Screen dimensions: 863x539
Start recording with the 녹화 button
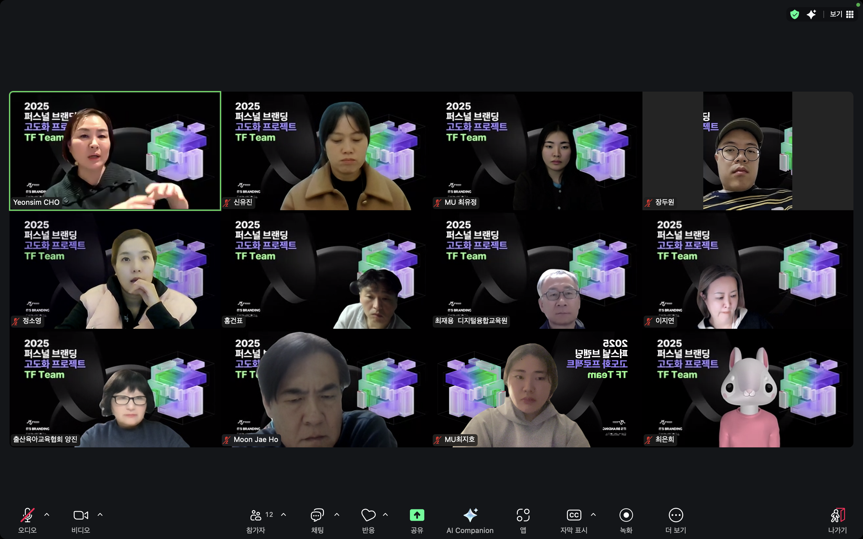tap(626, 515)
